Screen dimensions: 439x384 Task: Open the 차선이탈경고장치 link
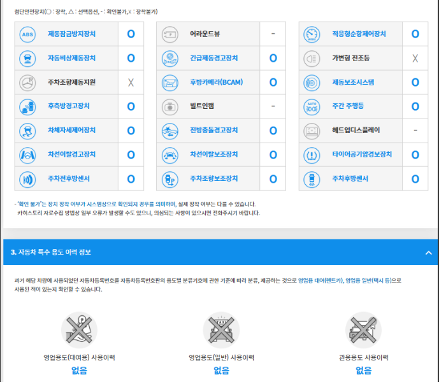[x=71, y=154]
